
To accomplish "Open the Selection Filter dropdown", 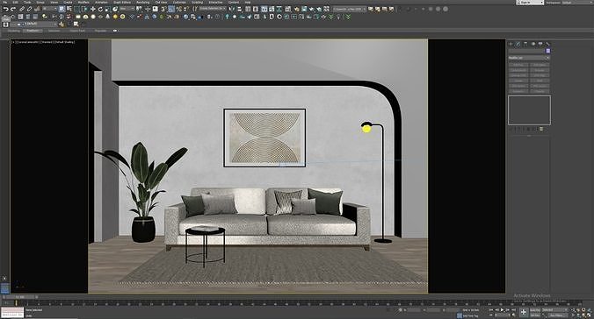I will point(50,9).
